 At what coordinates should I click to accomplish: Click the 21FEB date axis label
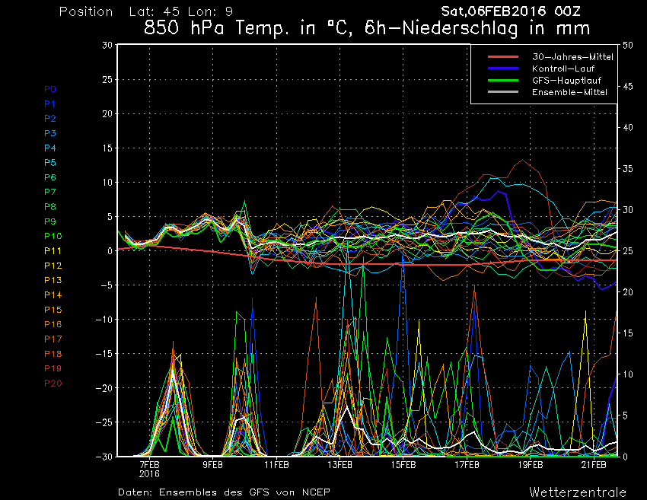[594, 464]
